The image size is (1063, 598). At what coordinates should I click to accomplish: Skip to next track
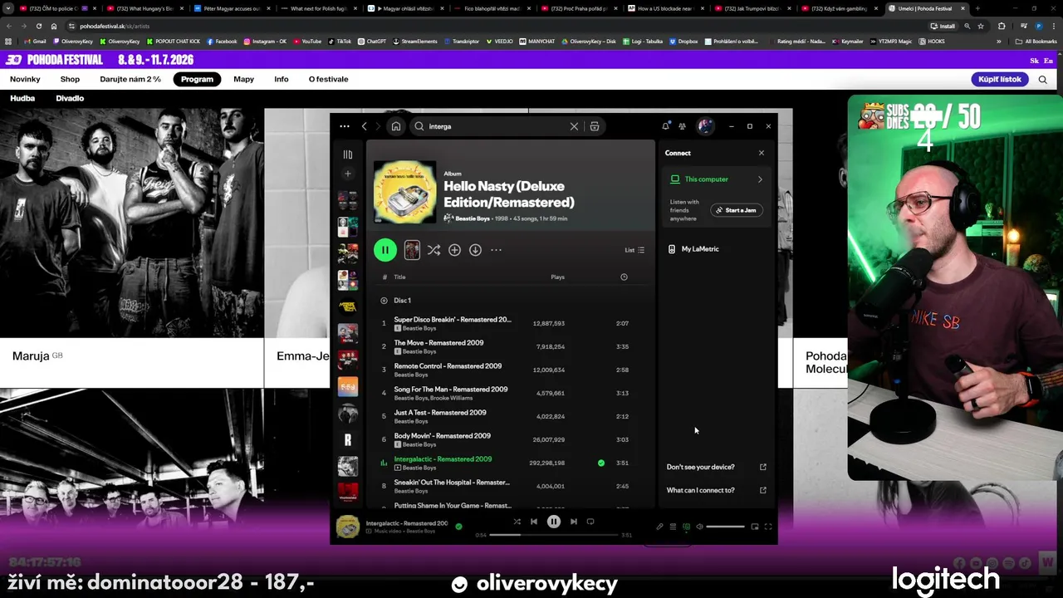pos(573,522)
